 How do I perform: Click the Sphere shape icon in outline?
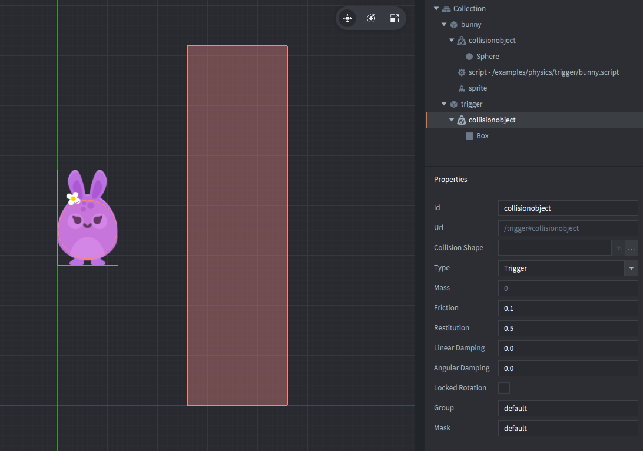click(x=469, y=57)
